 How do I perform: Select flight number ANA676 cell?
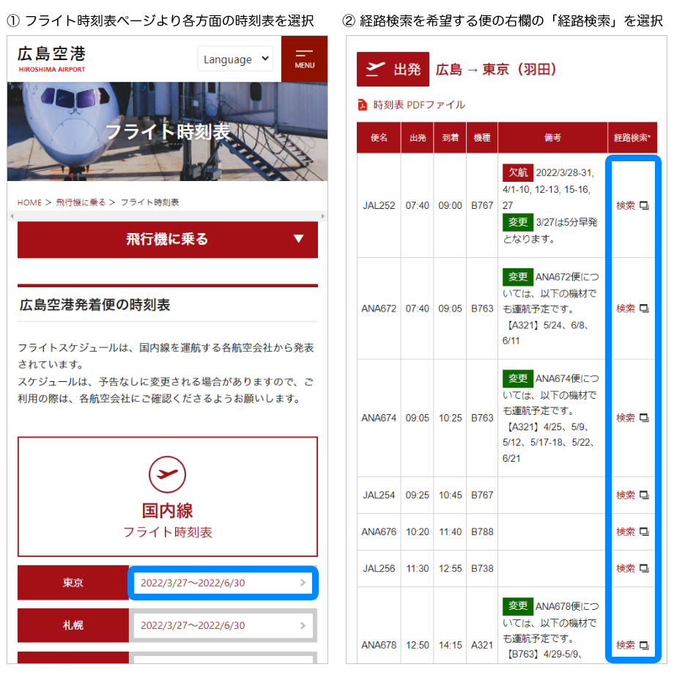[x=379, y=531]
